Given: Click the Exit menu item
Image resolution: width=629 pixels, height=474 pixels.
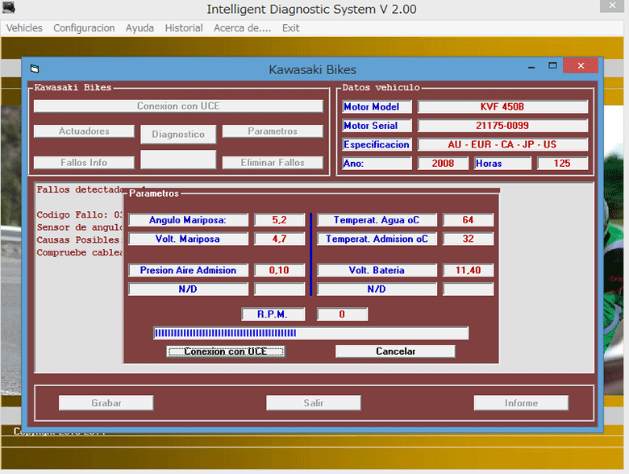Looking at the screenshot, I should point(290,28).
